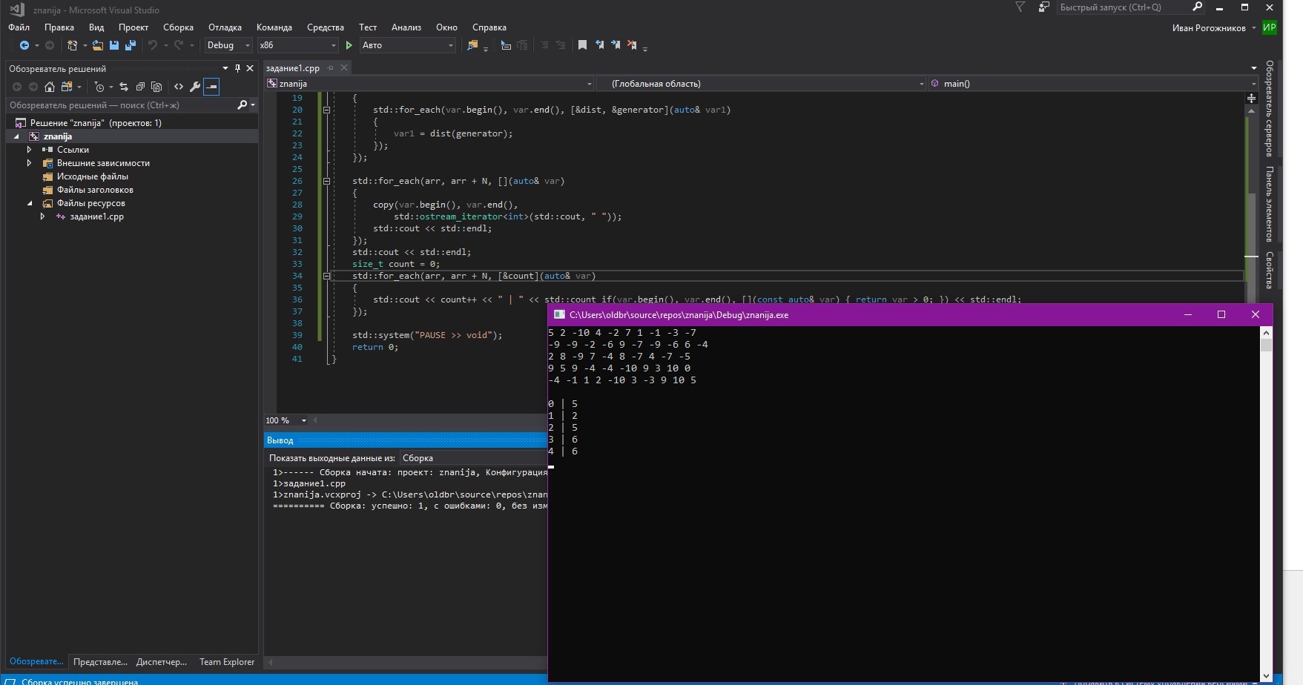Collapse the code block at line 26
1303x685 pixels.
point(326,181)
